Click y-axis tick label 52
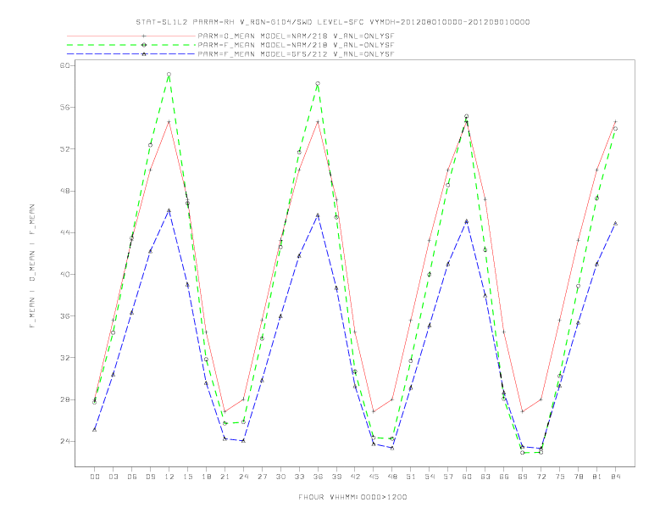 (x=65, y=149)
